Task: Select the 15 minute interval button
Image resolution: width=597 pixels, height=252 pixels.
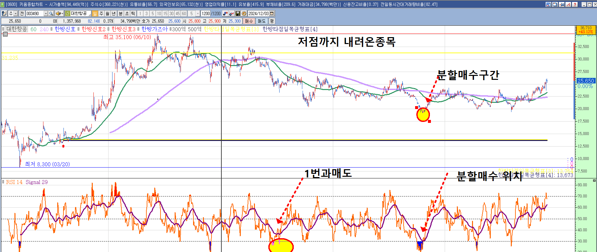Action: click(x=165, y=13)
